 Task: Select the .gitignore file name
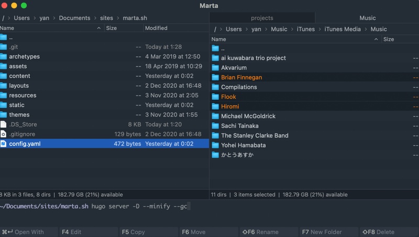[22, 134]
